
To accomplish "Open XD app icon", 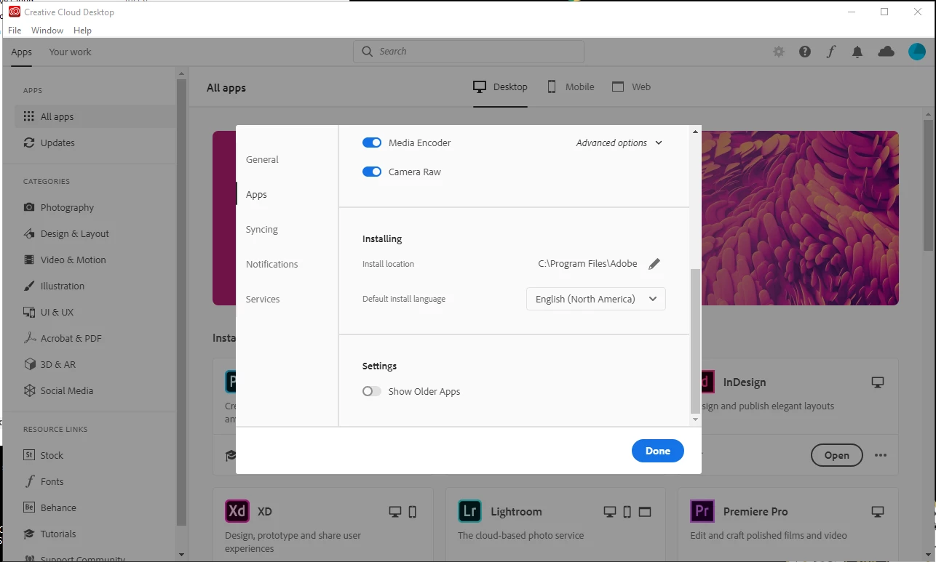I will [237, 511].
